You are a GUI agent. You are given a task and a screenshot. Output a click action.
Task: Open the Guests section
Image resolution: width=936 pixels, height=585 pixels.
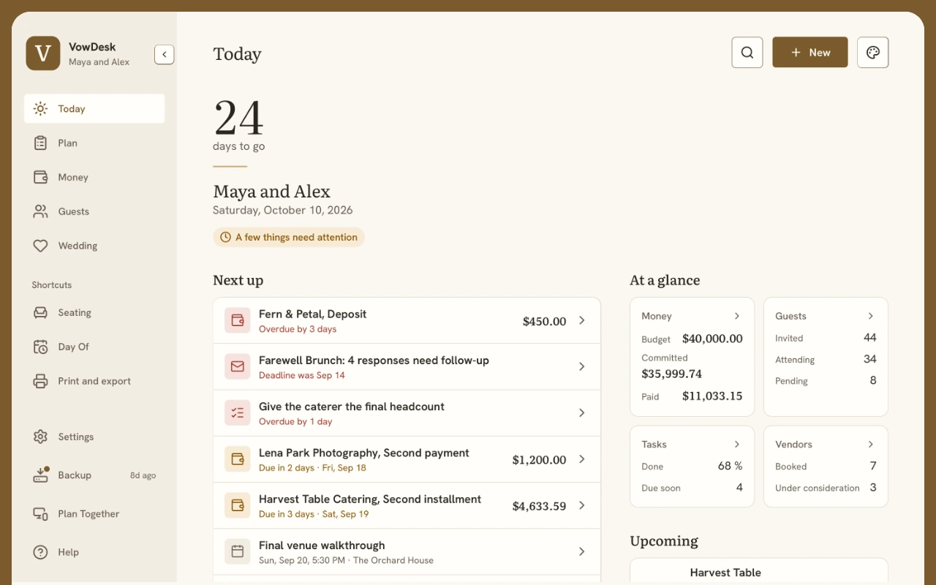click(94, 211)
